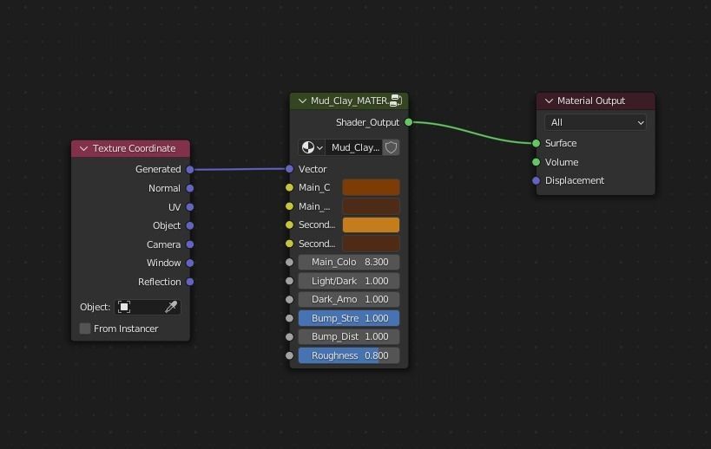This screenshot has height=449, width=711.
Task: Click the Bump_Dist 1.000 value field
Action: (349, 336)
